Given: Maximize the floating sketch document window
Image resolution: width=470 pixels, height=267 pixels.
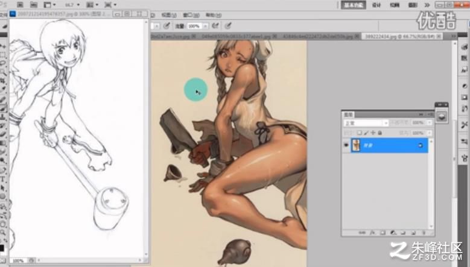Looking at the screenshot, I should pos(127,13).
